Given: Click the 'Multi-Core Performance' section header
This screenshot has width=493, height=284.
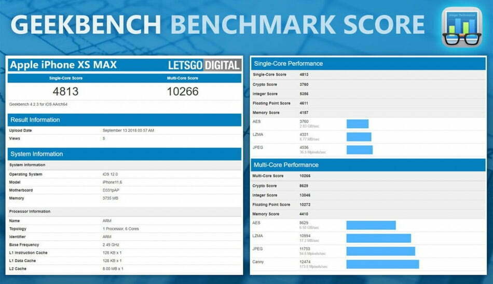Looking at the screenshot, I should (x=368, y=165).
